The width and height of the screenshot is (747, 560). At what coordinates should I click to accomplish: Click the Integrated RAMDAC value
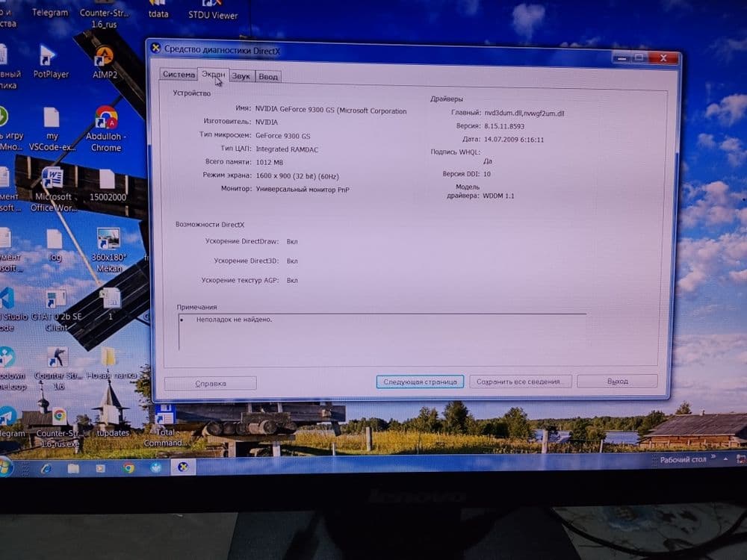click(287, 149)
